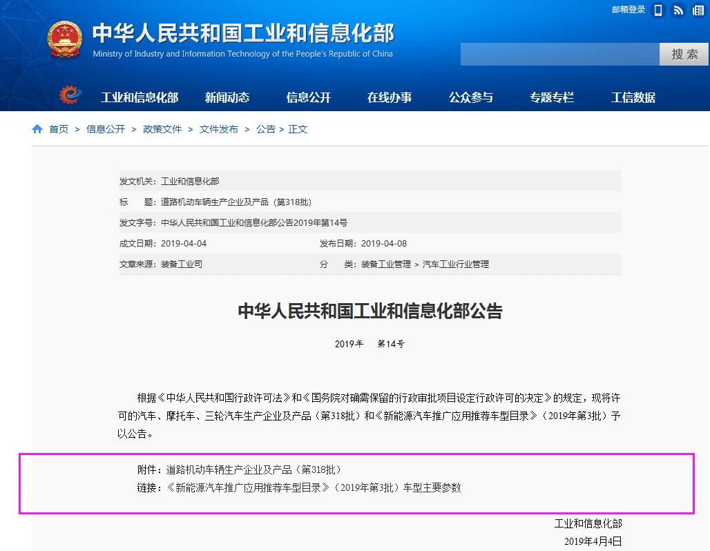Click the list/news layout icon in header
Screen dimensions: 710x551
pos(698,10)
